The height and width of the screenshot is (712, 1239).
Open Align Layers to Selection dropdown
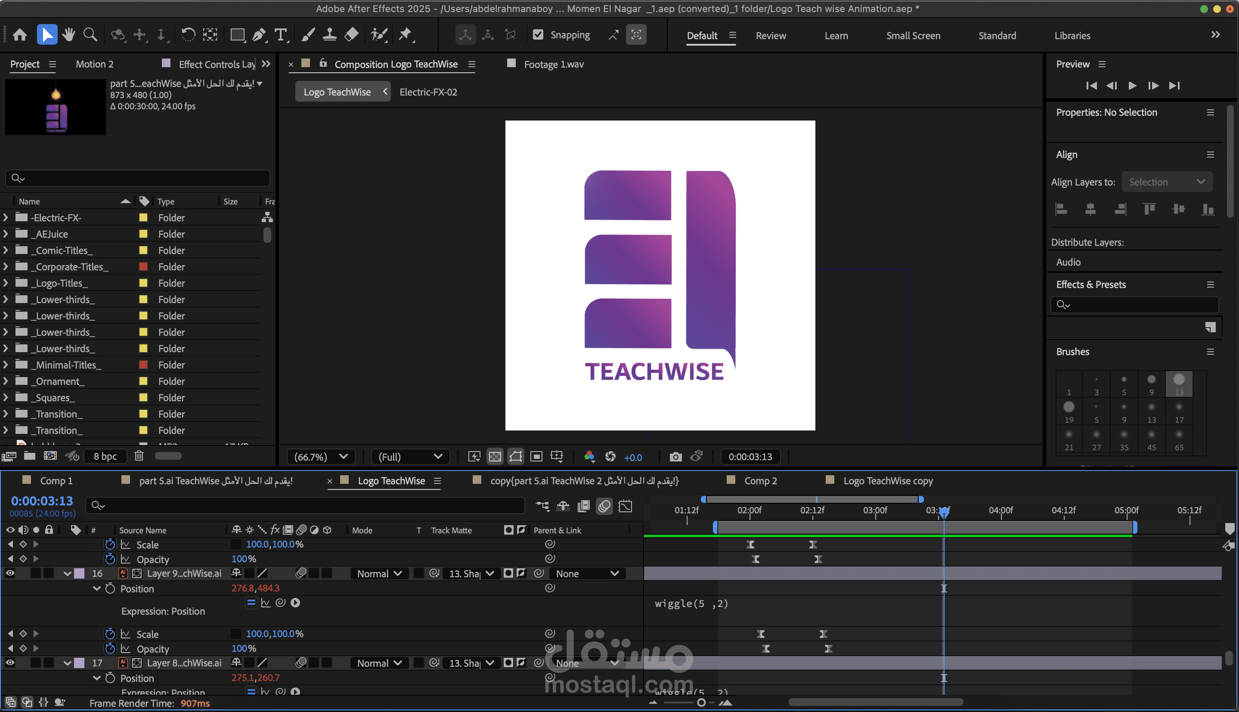[1167, 182]
